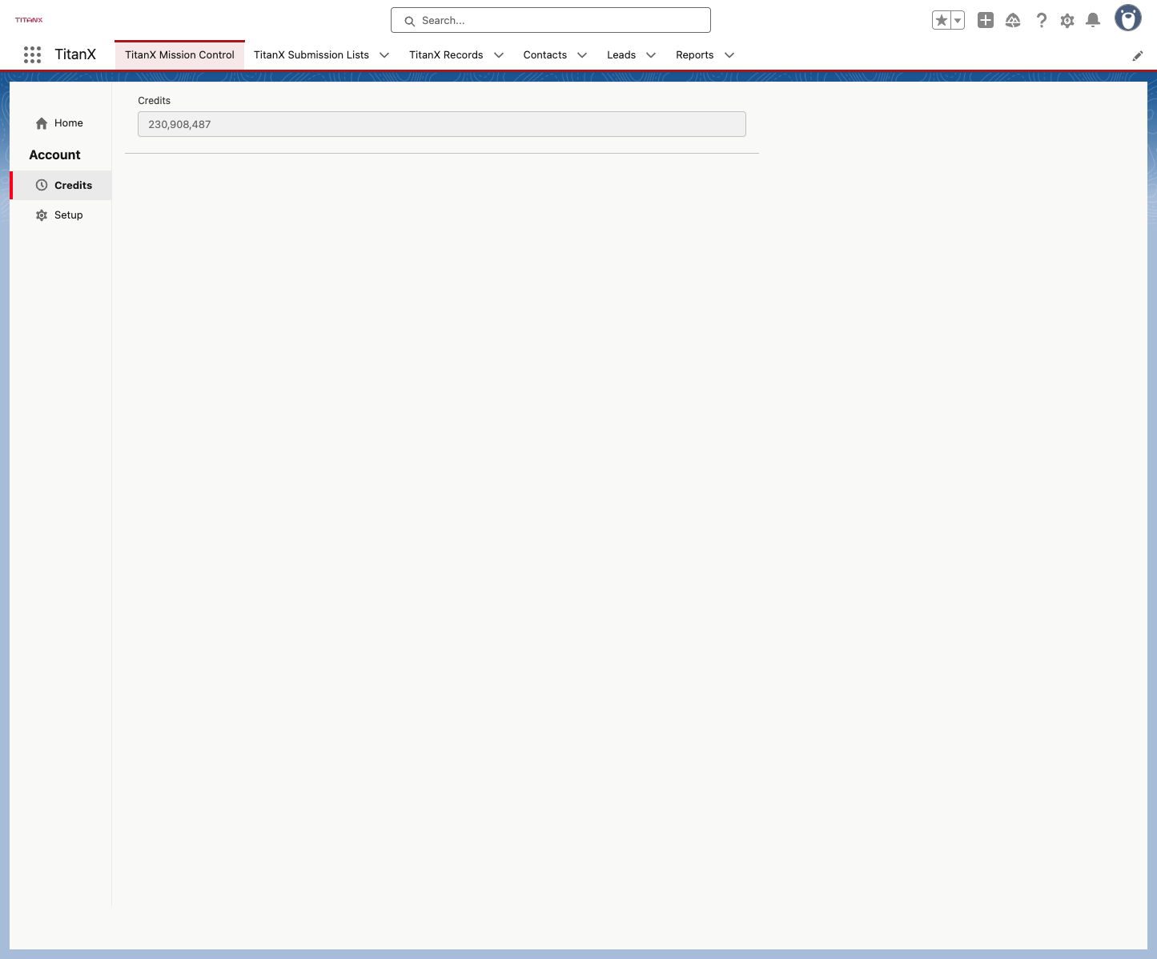The image size is (1157, 959).
Task: Go to Home in the sidebar
Action: [x=61, y=123]
